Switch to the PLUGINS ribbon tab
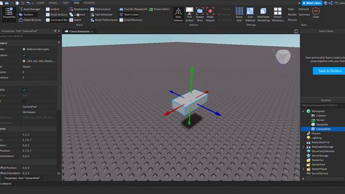Screen dimensions: 345x194 (89, 3)
